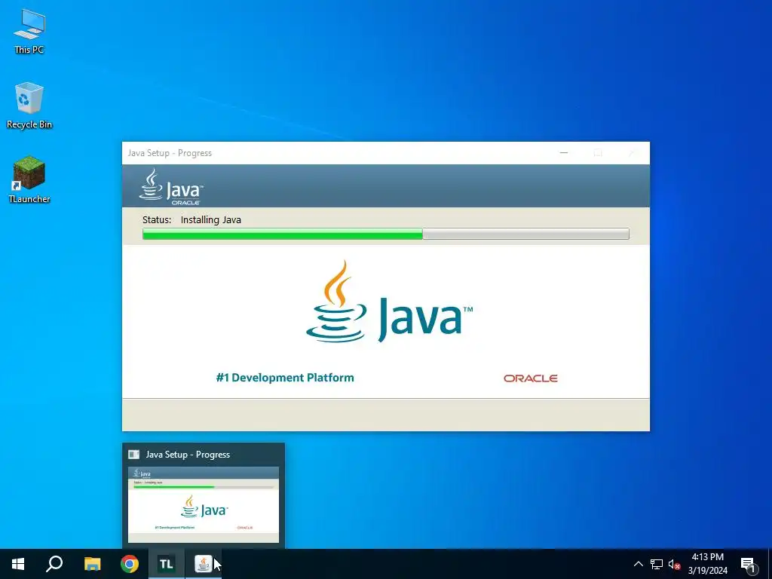Show hidden system tray icons

point(638,564)
